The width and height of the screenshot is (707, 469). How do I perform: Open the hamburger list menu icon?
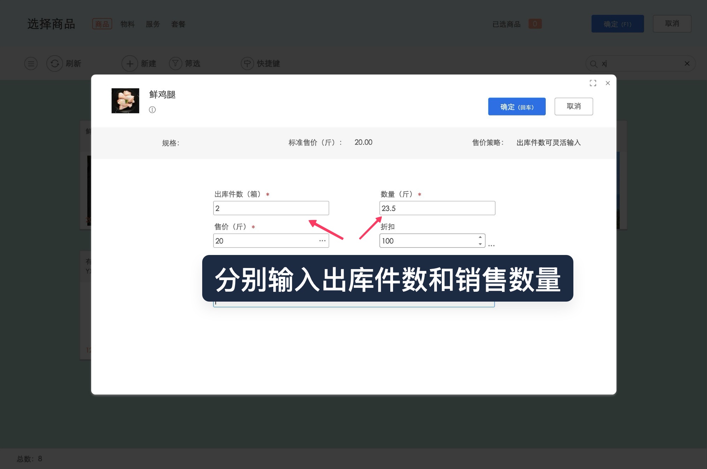31,64
